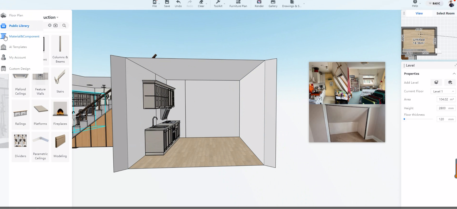Viewport: 457px width, 209px height.
Task: Click the camera image search icon
Action: [x=56, y=26]
